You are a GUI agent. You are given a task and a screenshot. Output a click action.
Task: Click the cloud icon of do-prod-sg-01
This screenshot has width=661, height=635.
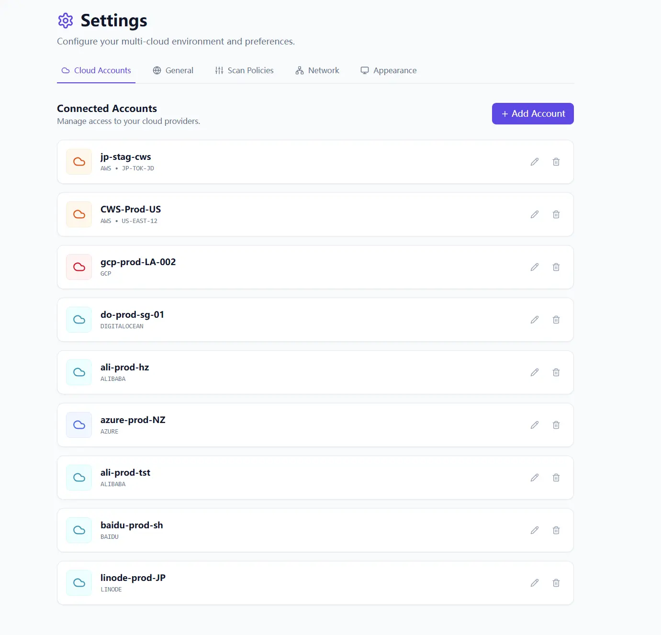(x=79, y=320)
